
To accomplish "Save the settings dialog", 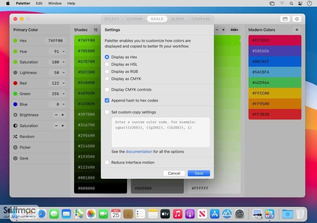I will 199,173.
